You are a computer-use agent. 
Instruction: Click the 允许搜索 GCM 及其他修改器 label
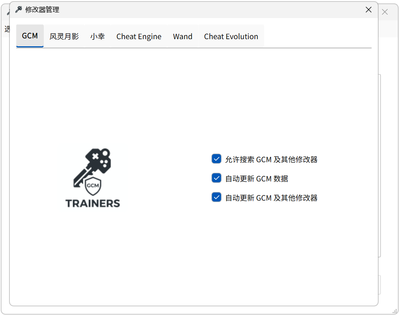pyautogui.click(x=271, y=160)
